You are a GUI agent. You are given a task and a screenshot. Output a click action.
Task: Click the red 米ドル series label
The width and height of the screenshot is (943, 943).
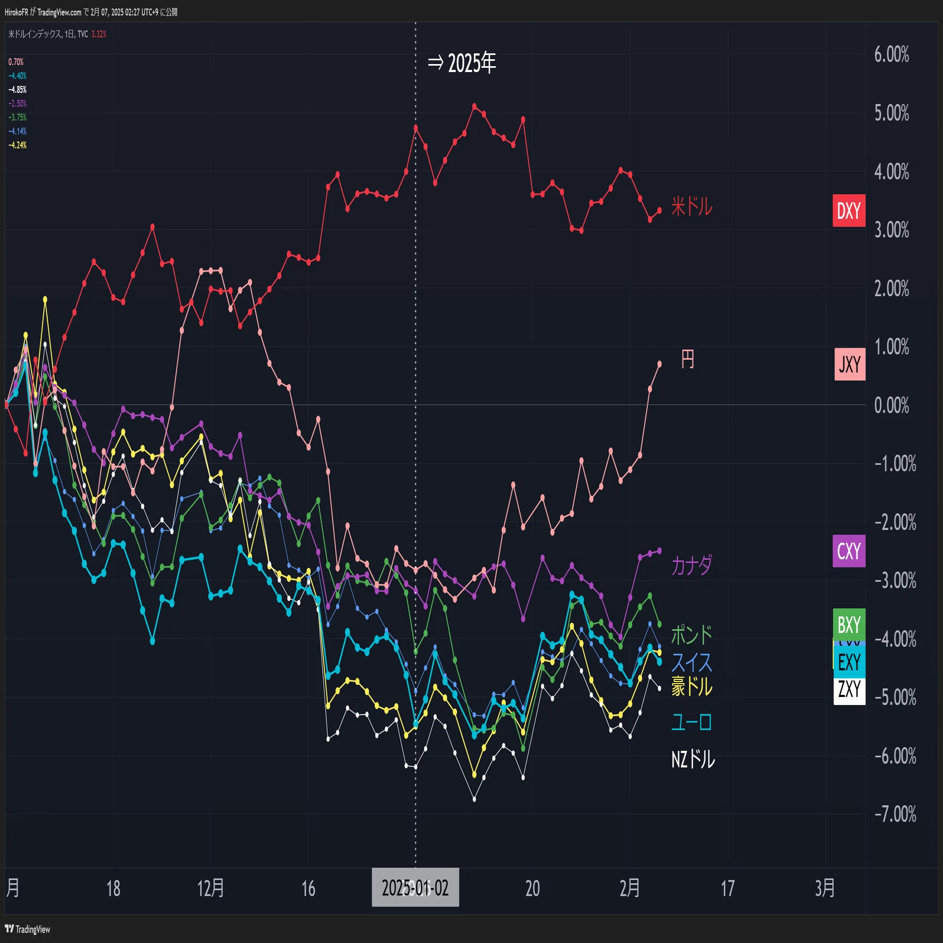click(692, 206)
